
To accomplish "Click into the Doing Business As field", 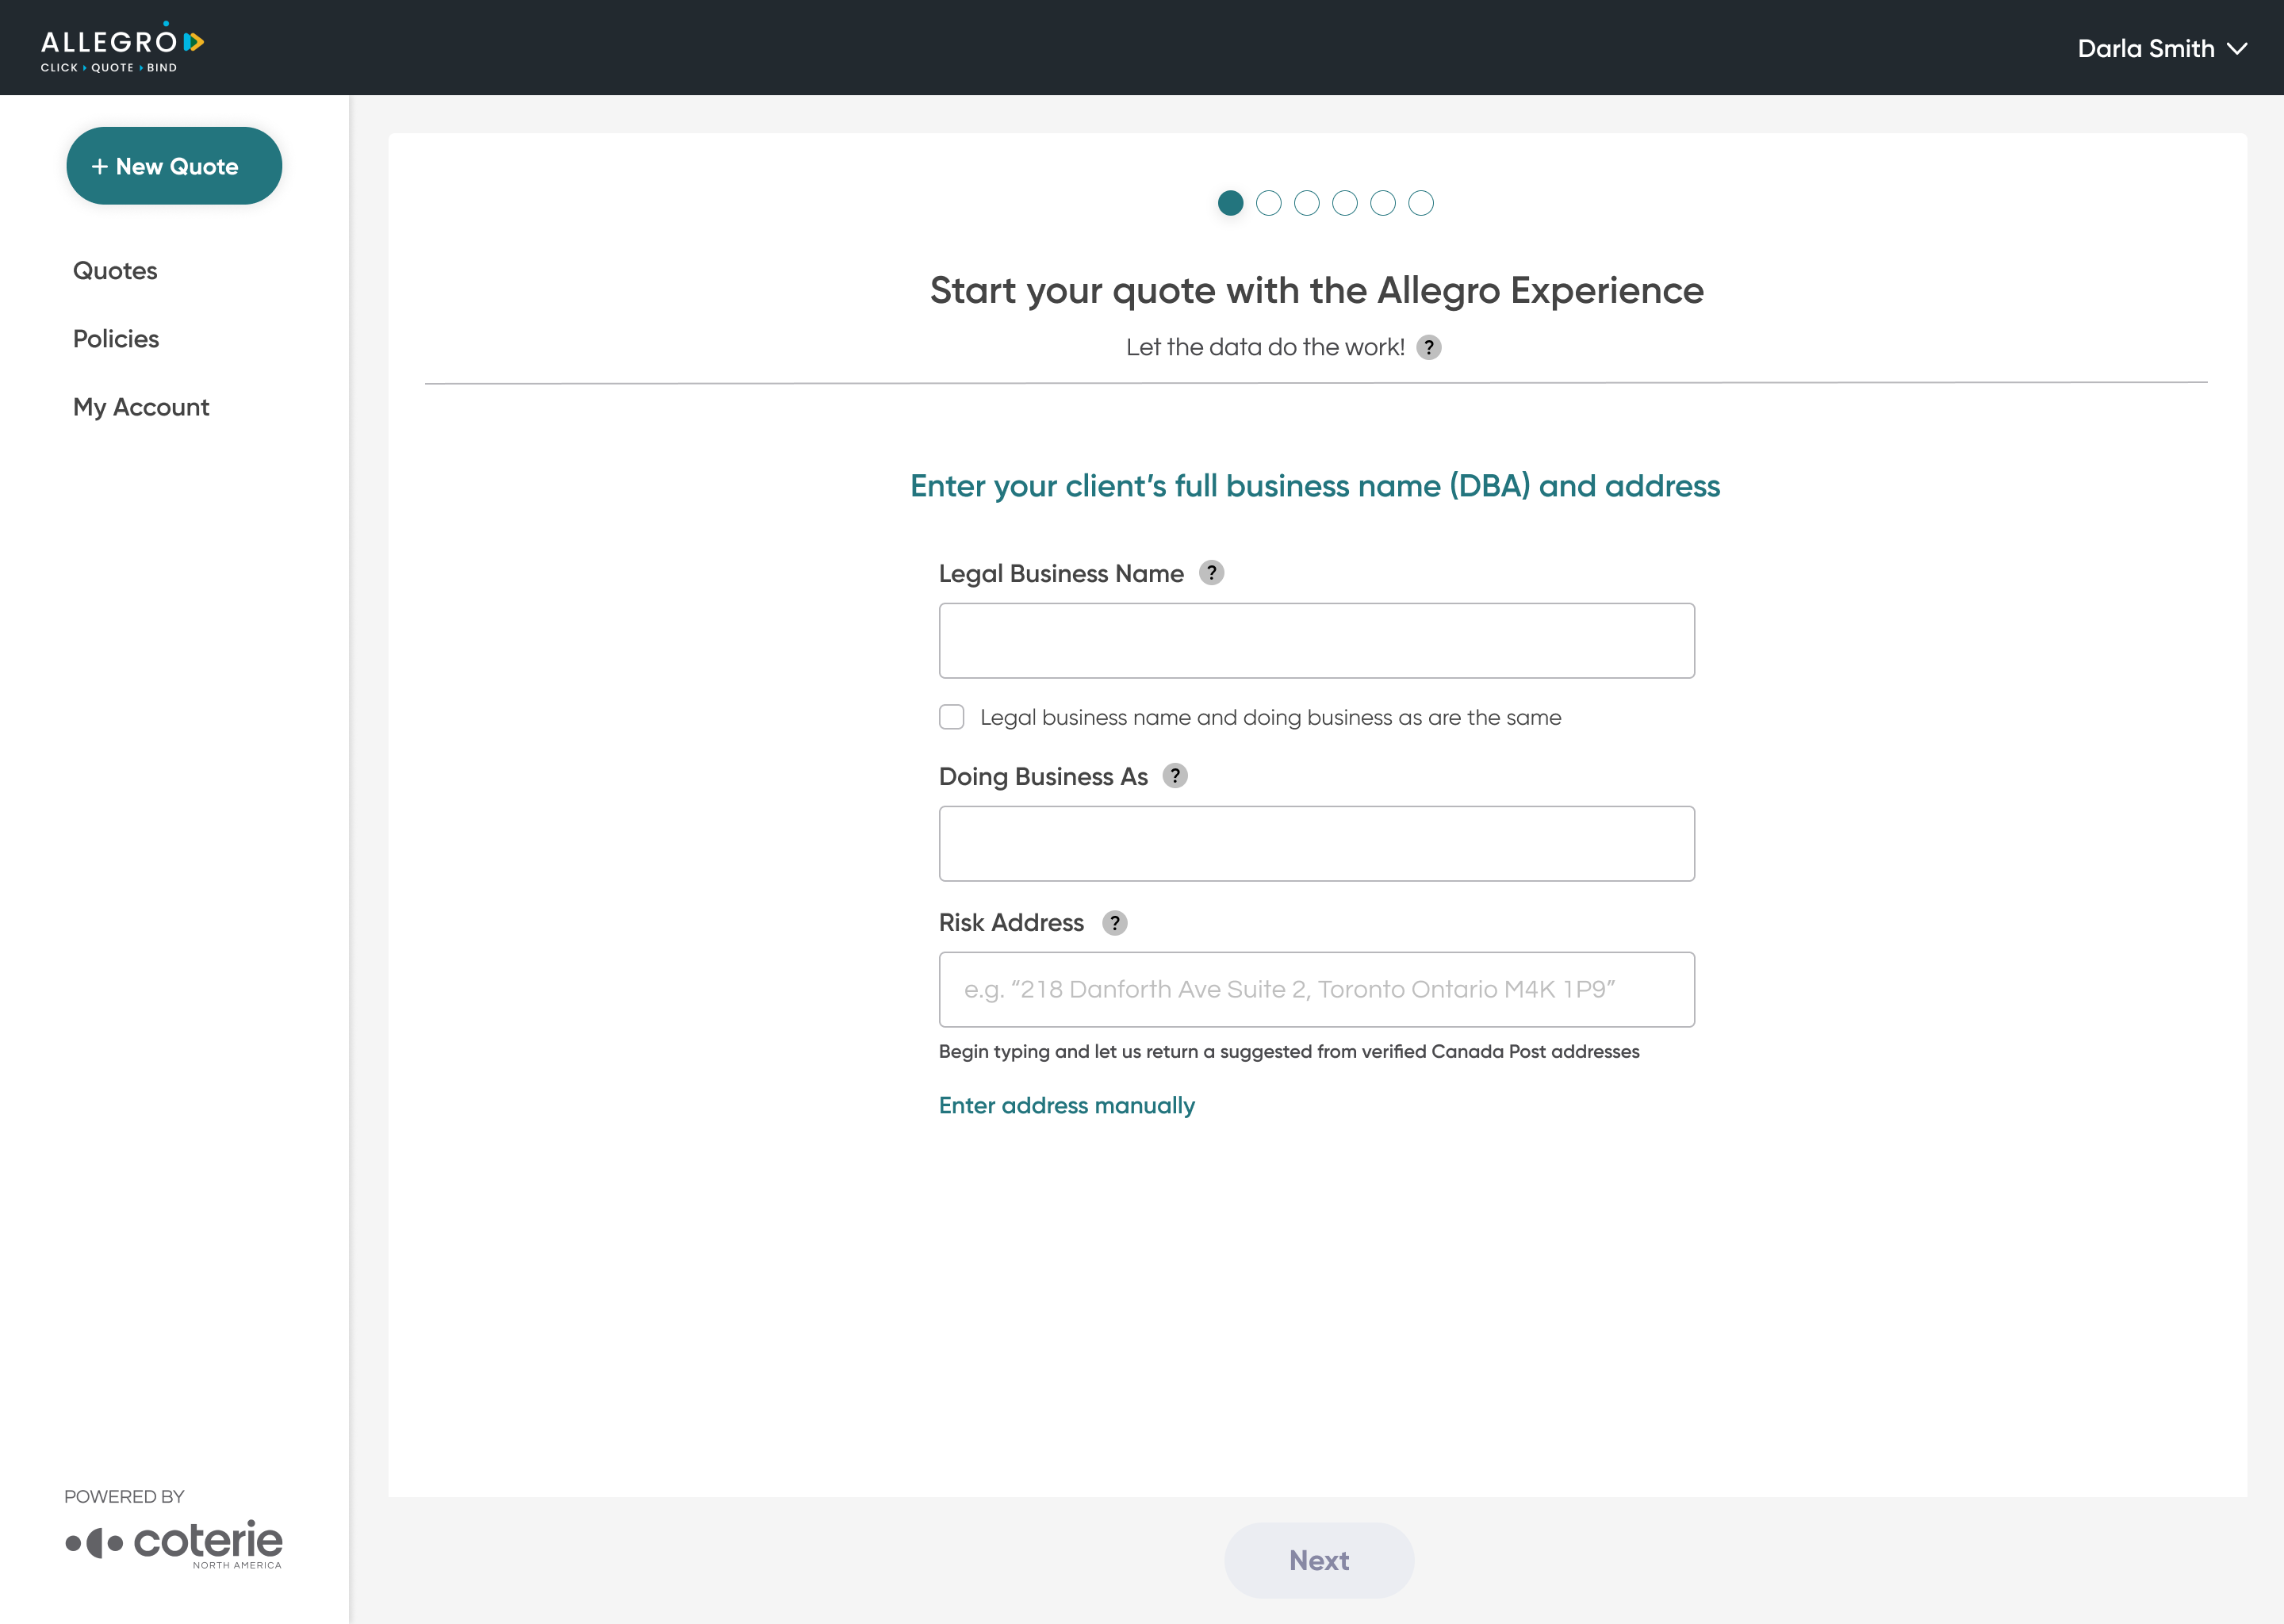I will 1316,843.
